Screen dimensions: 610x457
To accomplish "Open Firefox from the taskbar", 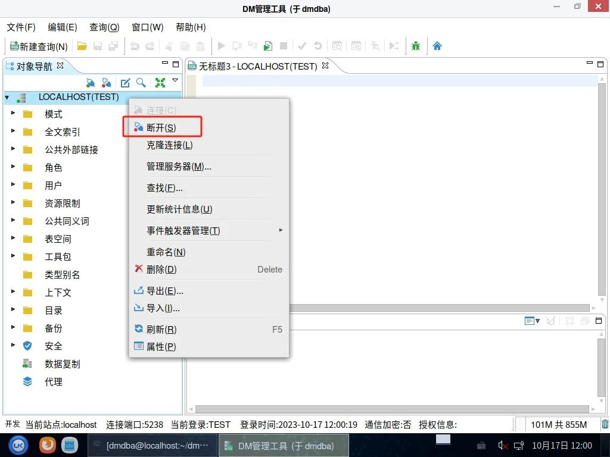I will [47, 445].
